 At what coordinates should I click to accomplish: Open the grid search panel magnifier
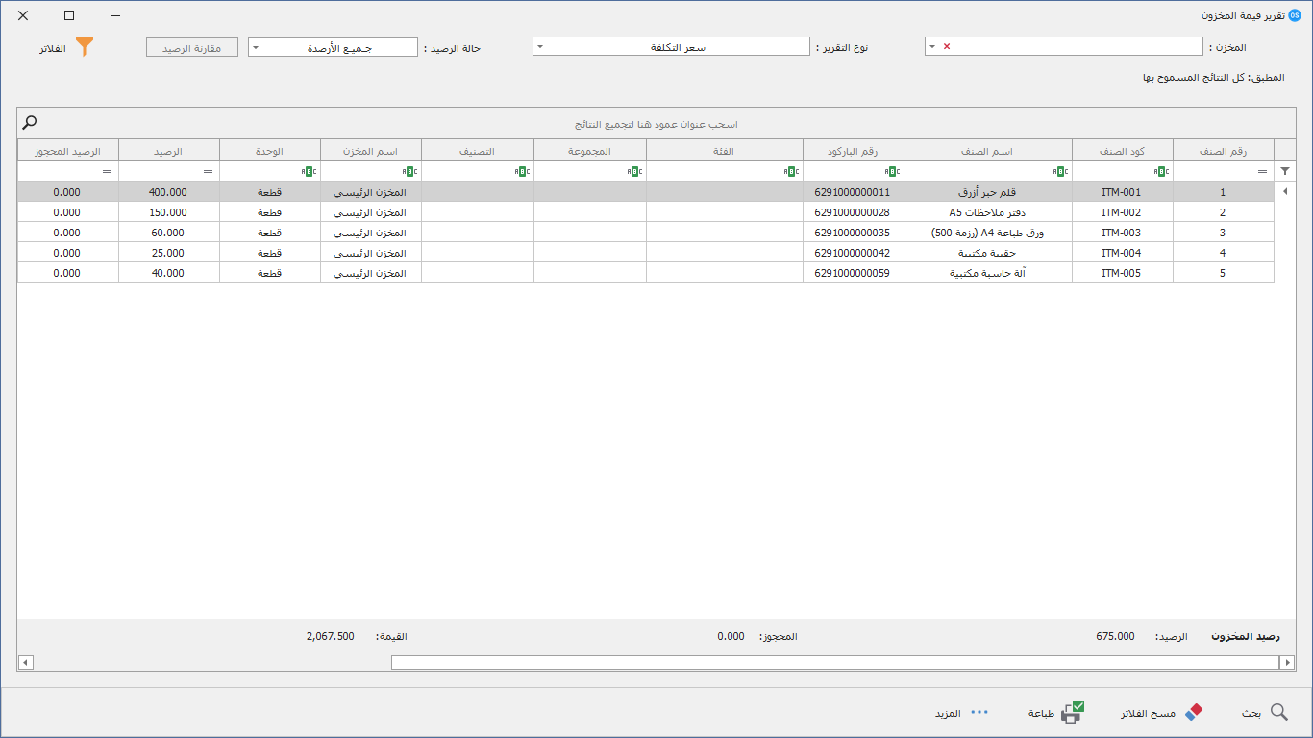(30, 123)
